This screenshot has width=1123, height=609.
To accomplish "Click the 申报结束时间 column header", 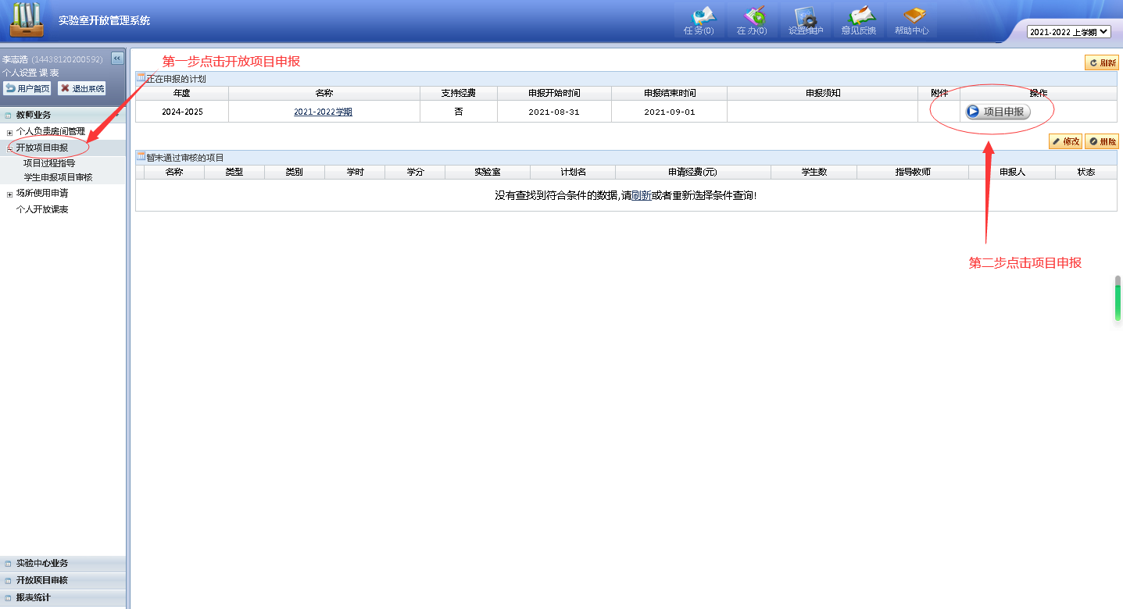I will 670,93.
